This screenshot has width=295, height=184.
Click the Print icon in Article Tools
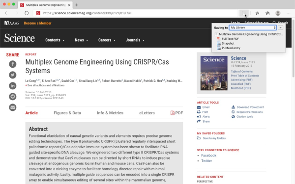pos(199,112)
